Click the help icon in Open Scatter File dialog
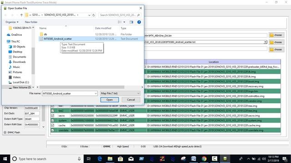 139,22
